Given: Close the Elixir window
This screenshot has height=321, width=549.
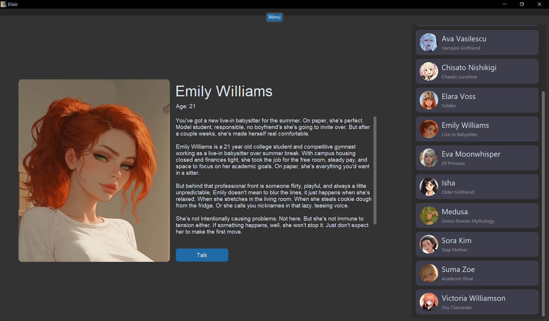Looking at the screenshot, I should (x=539, y=4).
